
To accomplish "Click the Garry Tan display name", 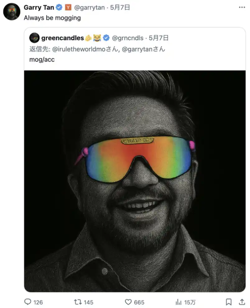I will [39, 8].
